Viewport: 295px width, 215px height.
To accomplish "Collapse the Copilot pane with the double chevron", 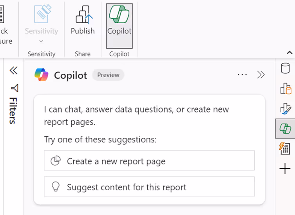I will pos(261,75).
